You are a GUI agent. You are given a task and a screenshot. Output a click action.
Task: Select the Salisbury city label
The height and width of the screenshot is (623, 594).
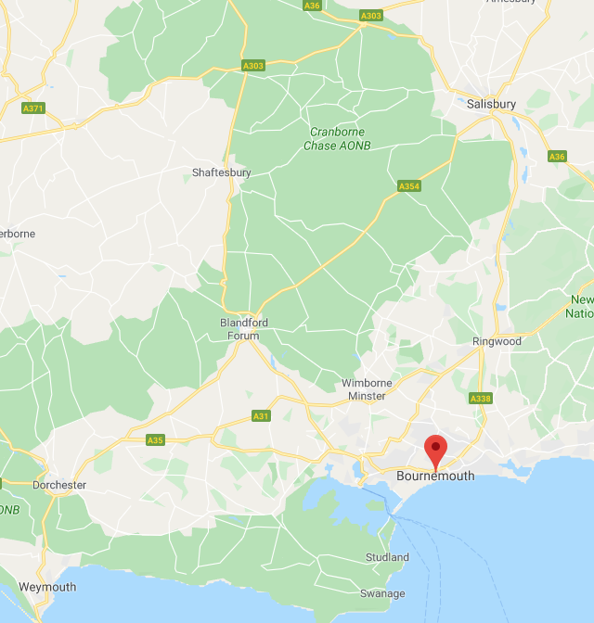(491, 104)
